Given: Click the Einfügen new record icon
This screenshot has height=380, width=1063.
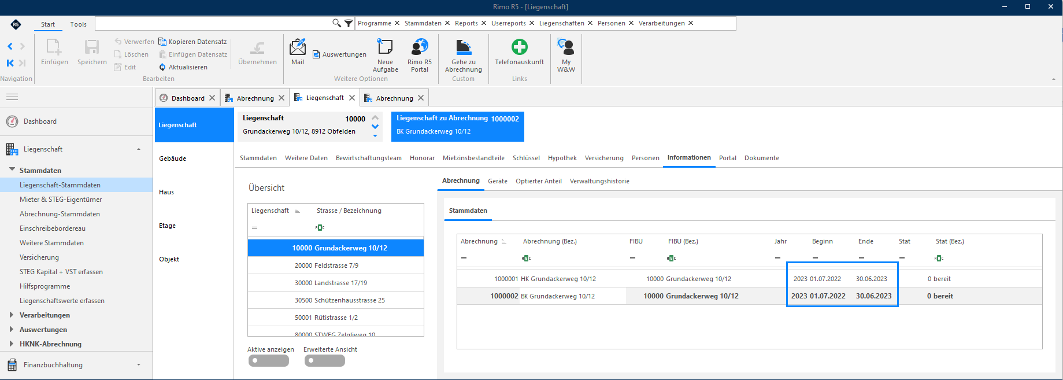Looking at the screenshot, I should tap(54, 47).
